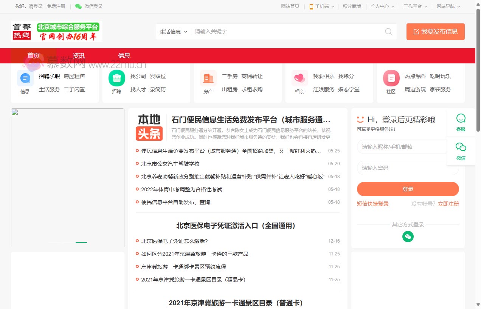This screenshot has height=309, width=481.
Task: Open the 社区 (community) section icon
Action: tap(391, 78)
